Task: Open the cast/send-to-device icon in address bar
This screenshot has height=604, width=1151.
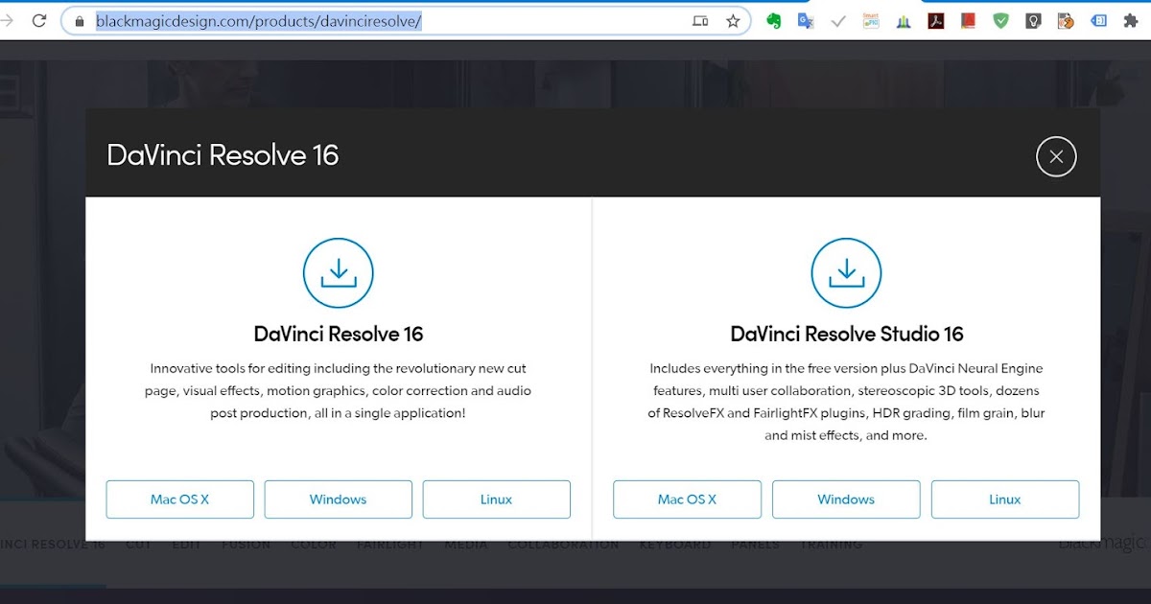Action: pyautogui.click(x=700, y=20)
